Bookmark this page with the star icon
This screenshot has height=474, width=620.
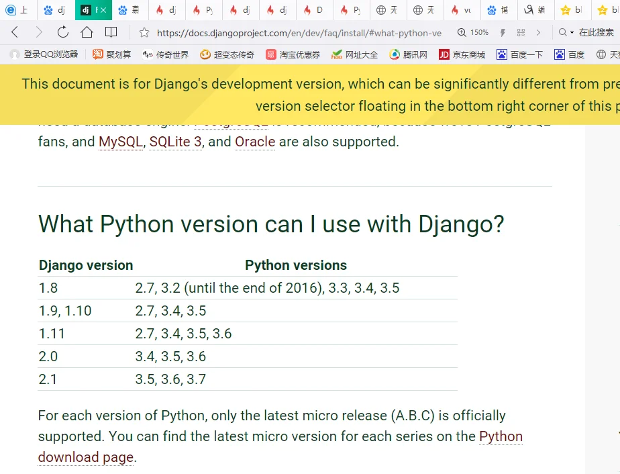(144, 32)
